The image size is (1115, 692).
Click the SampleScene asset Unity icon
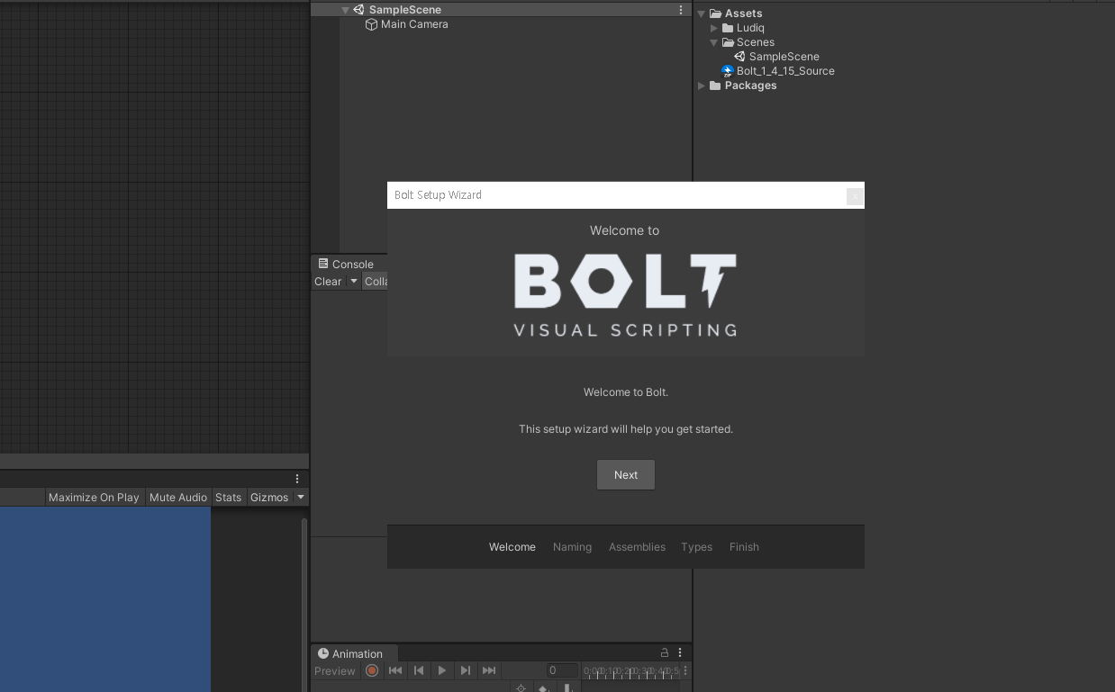(x=739, y=57)
